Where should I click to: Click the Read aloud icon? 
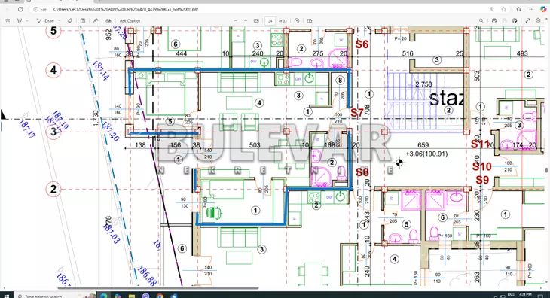pos(96,20)
